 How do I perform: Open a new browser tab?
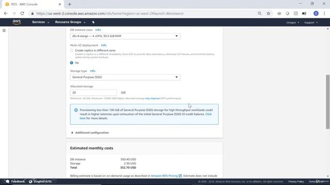pyautogui.click(x=70, y=4)
